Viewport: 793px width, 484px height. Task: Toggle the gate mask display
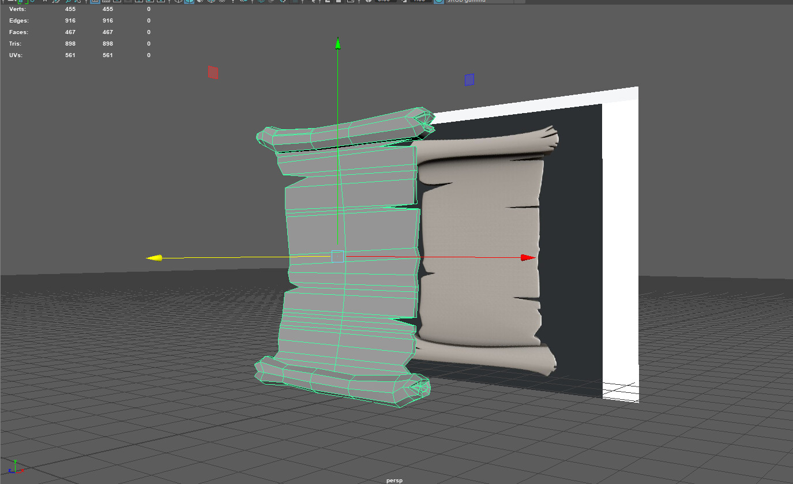click(116, 2)
